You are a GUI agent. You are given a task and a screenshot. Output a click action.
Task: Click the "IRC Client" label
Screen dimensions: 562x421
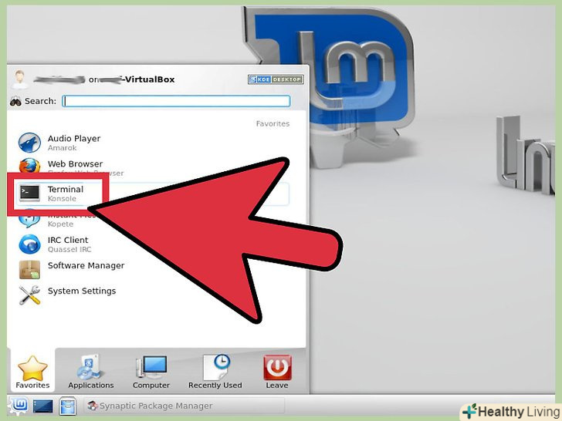tap(68, 241)
